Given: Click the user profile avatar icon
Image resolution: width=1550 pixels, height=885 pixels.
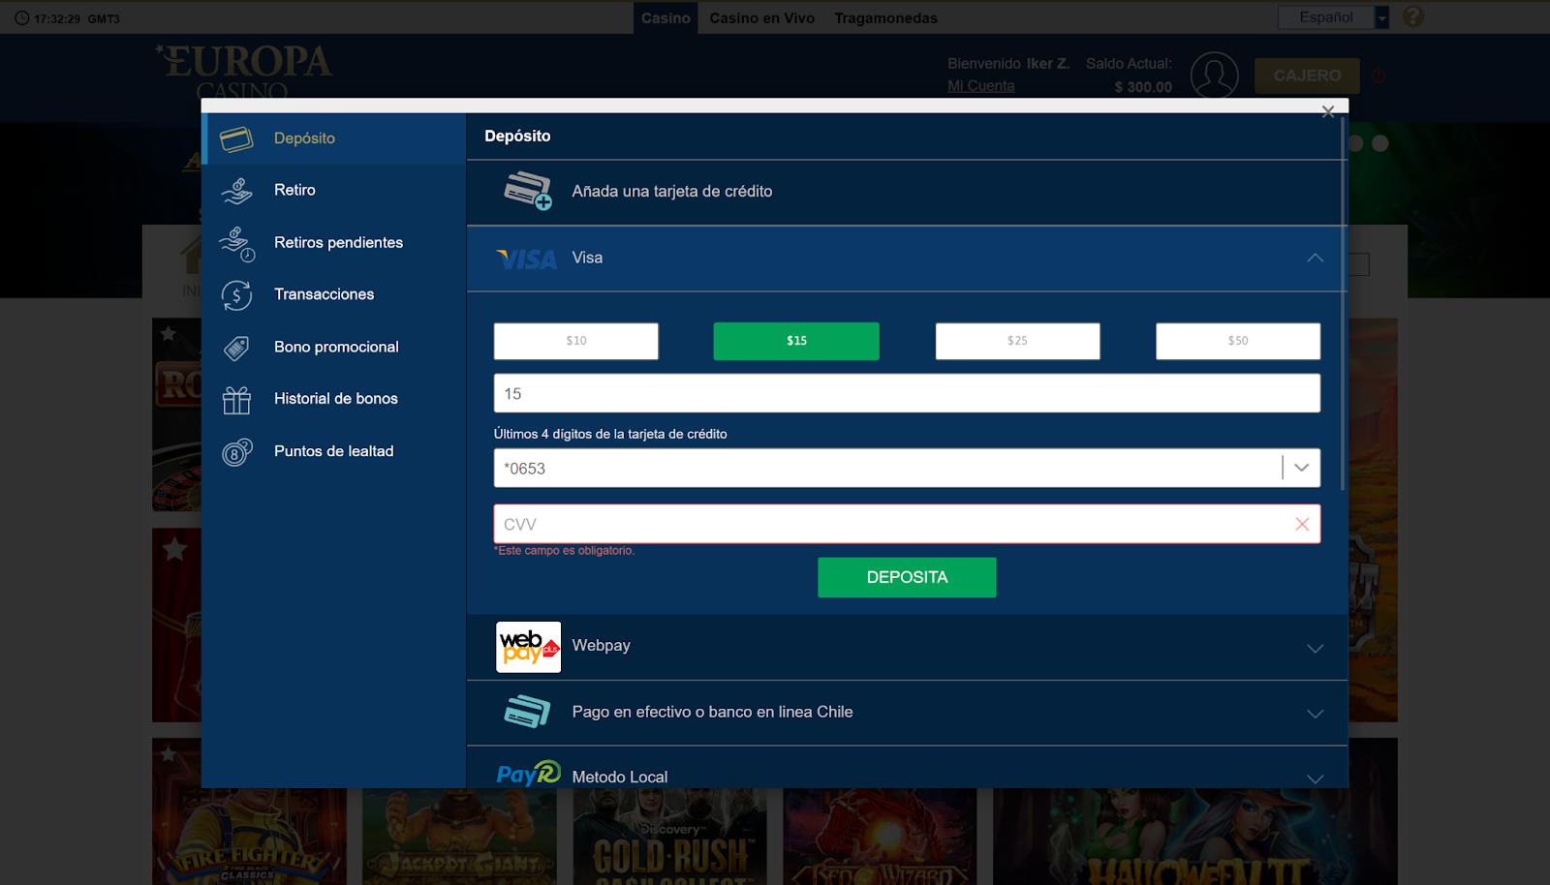Looking at the screenshot, I should (1214, 76).
